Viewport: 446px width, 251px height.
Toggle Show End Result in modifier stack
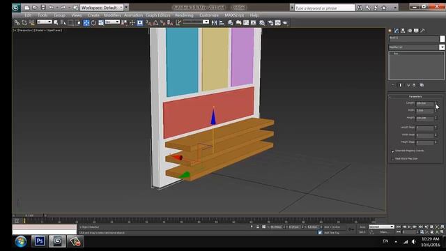pyautogui.click(x=401, y=85)
